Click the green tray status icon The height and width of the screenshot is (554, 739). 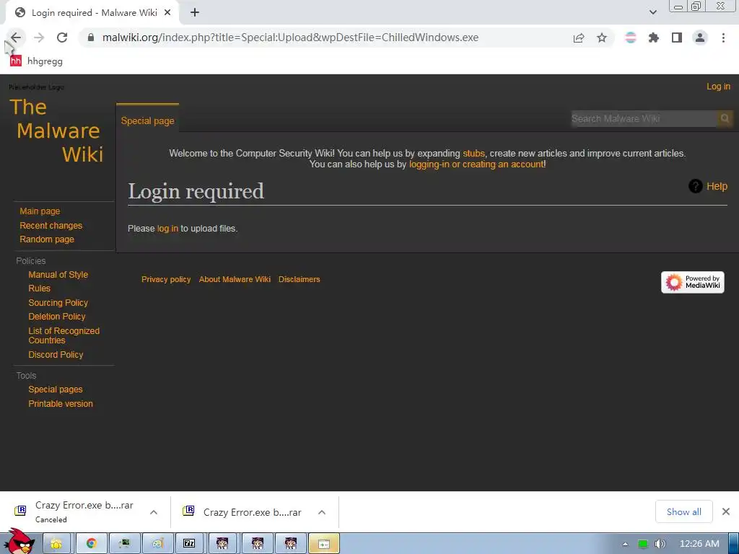click(642, 544)
